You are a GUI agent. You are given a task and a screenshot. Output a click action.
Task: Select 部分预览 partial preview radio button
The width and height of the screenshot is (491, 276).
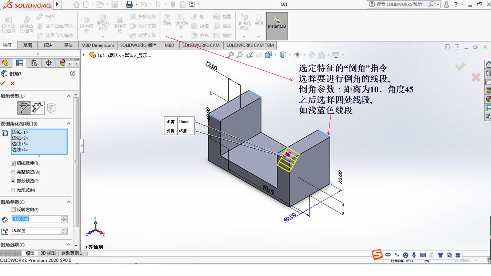tap(13, 181)
